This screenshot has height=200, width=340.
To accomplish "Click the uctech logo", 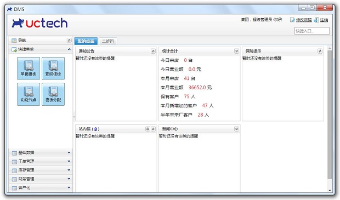I will tap(39, 23).
